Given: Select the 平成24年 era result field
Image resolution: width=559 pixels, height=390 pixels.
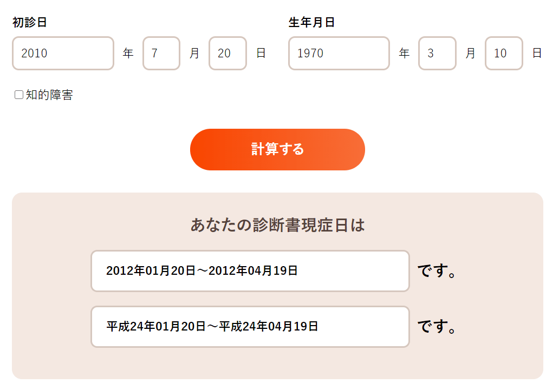Looking at the screenshot, I should point(250,327).
